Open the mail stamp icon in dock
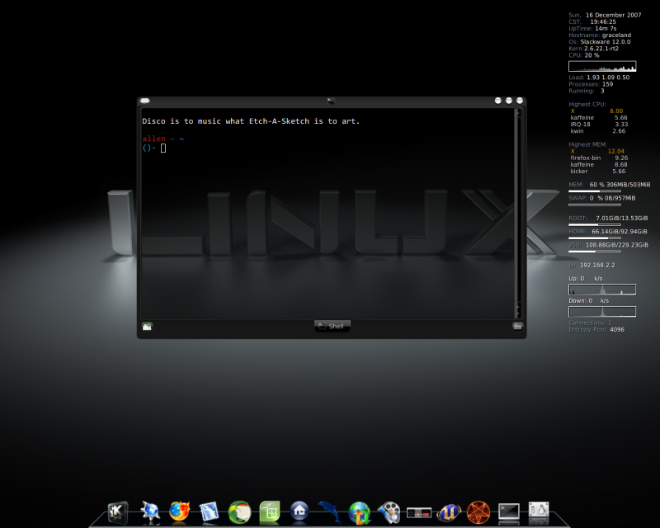The image size is (660, 528). 210,512
